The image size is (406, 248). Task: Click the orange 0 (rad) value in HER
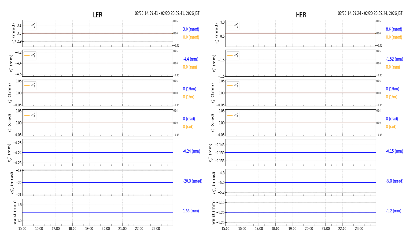391,127
